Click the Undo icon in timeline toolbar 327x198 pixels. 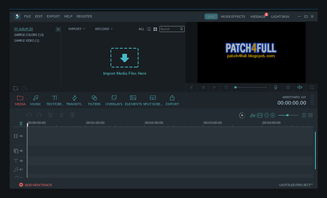click(x=29, y=115)
